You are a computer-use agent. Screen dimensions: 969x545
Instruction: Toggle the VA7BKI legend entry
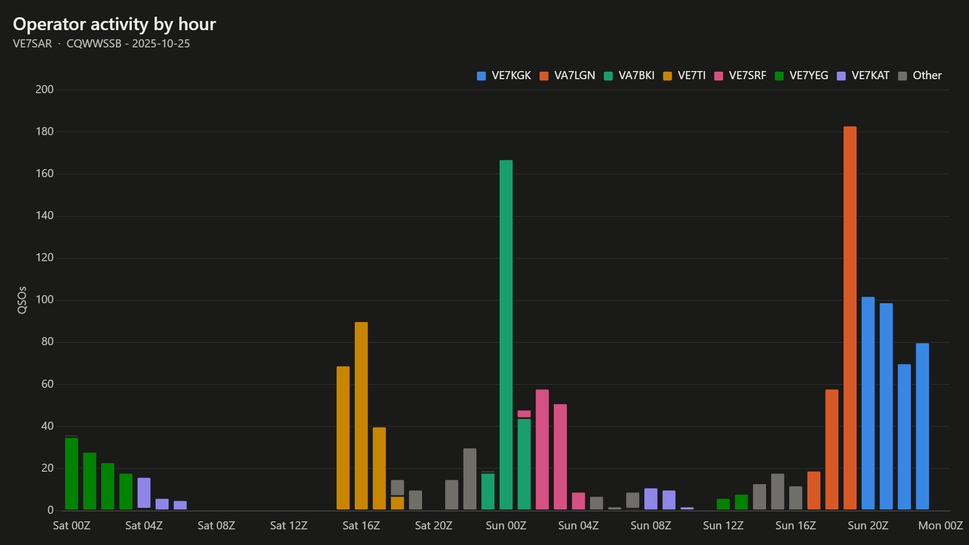pyautogui.click(x=629, y=76)
